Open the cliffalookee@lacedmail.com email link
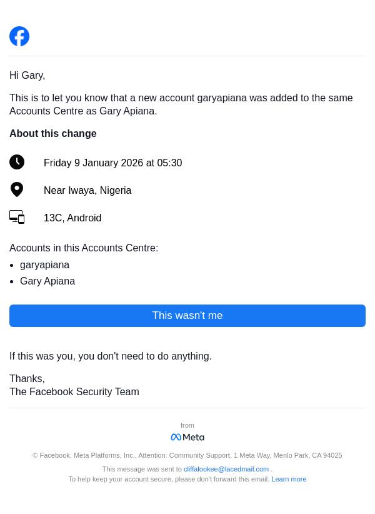Screen dimensions: 375x514 point(226,469)
